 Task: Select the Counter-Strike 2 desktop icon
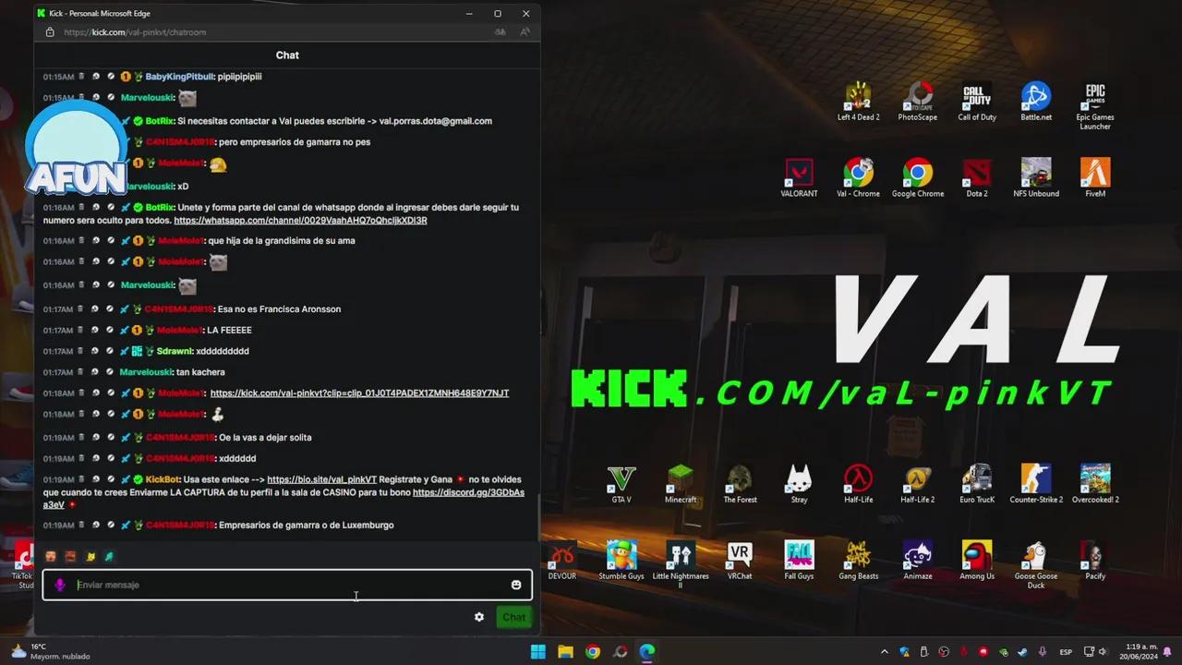click(1036, 484)
